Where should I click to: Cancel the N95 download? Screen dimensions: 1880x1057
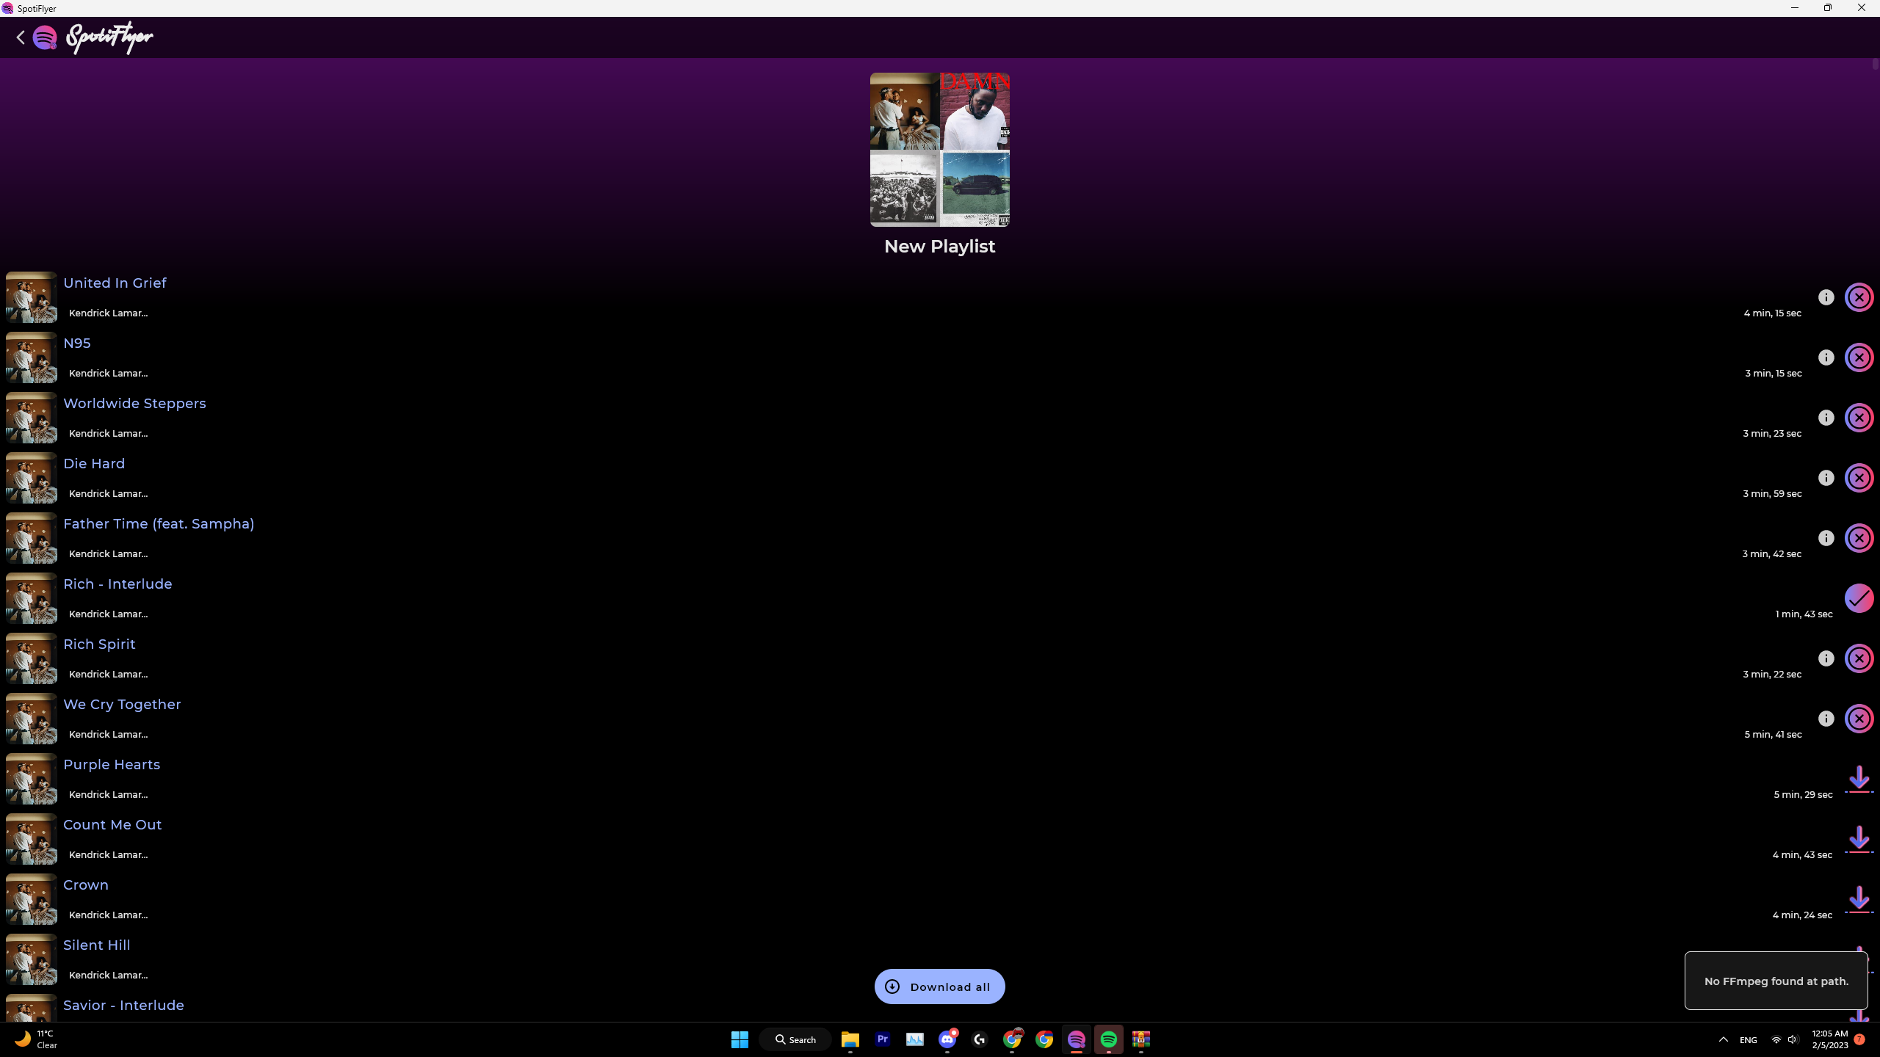point(1859,357)
